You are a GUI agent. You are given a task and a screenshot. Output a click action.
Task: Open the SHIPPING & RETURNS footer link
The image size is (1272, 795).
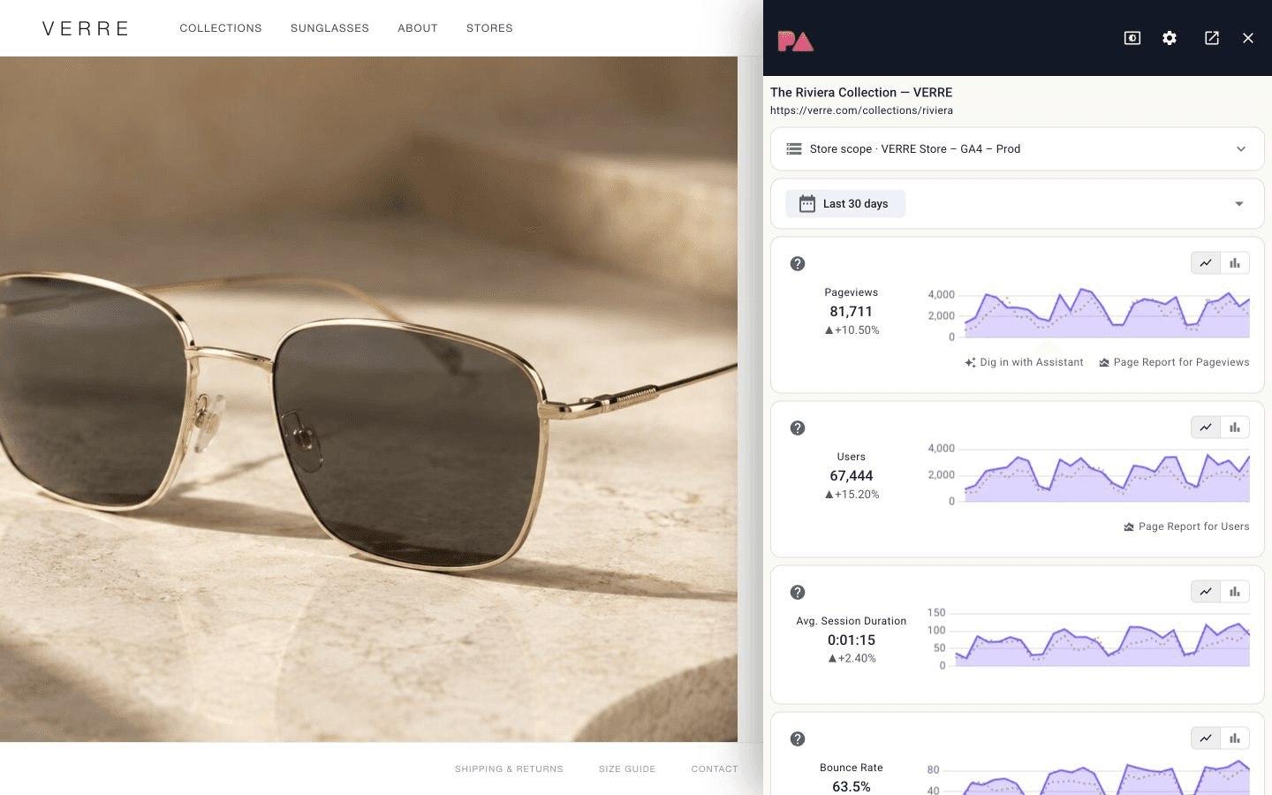(509, 769)
